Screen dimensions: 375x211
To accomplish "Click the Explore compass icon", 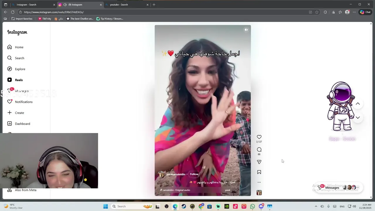I will [10, 69].
